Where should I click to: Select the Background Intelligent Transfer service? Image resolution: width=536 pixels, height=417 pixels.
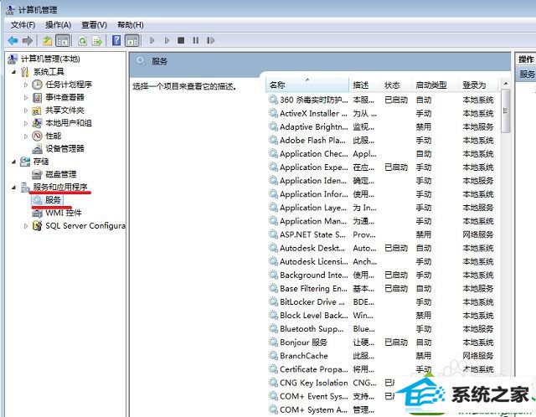(382, 275)
